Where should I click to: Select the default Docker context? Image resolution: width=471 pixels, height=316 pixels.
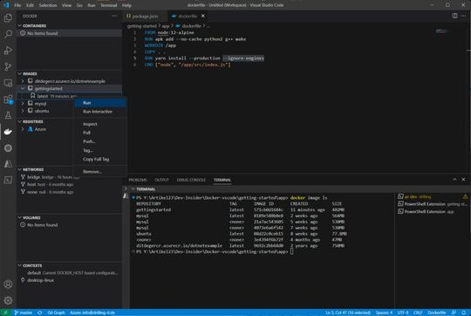(70, 273)
